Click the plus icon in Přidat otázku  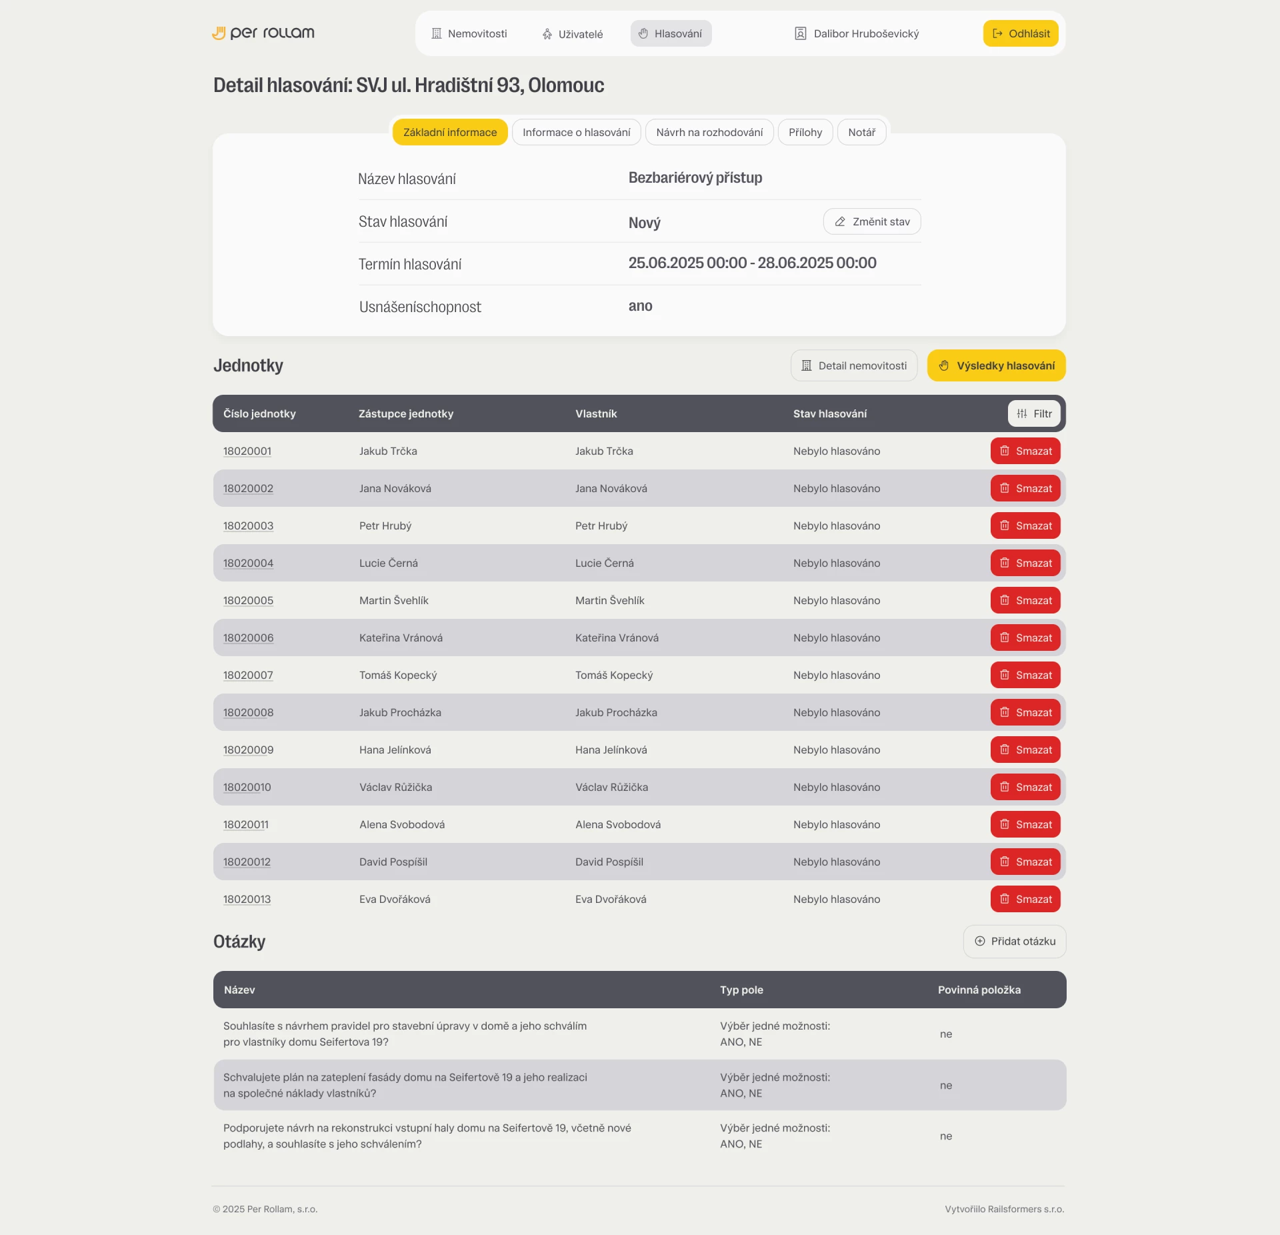[979, 941]
